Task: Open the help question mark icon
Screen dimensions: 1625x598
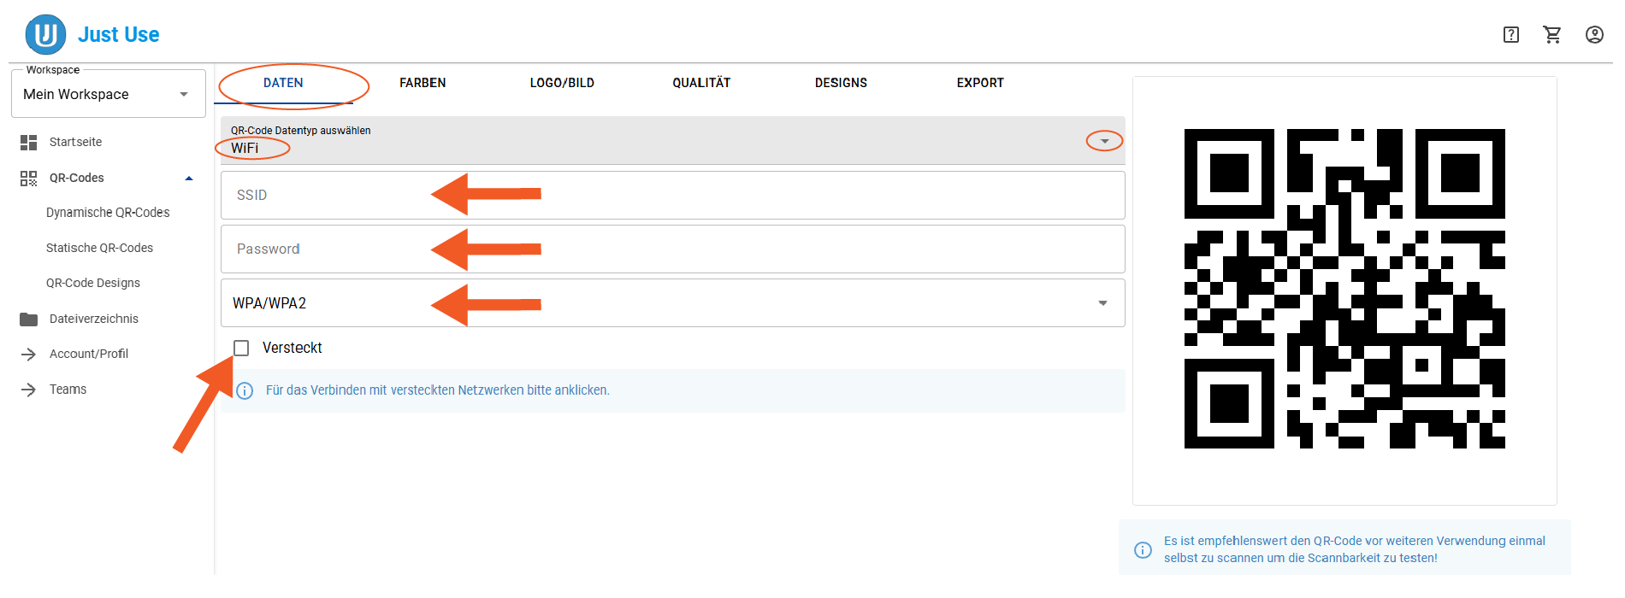Action: pyautogui.click(x=1511, y=34)
